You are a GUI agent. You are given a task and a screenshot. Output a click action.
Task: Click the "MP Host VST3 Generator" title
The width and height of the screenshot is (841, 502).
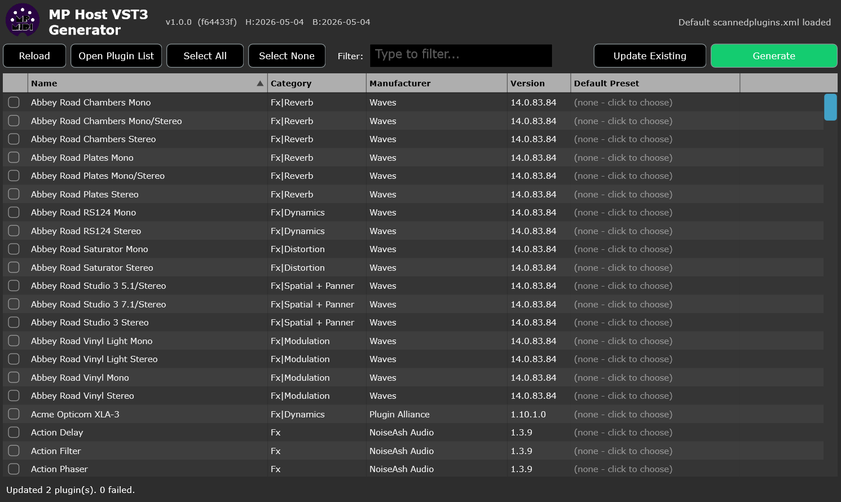[98, 22]
